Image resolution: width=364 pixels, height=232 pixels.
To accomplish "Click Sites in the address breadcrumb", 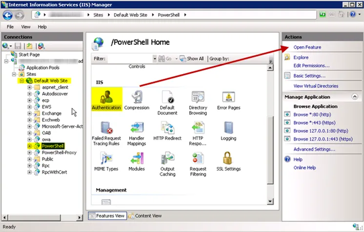I will pos(98,15).
